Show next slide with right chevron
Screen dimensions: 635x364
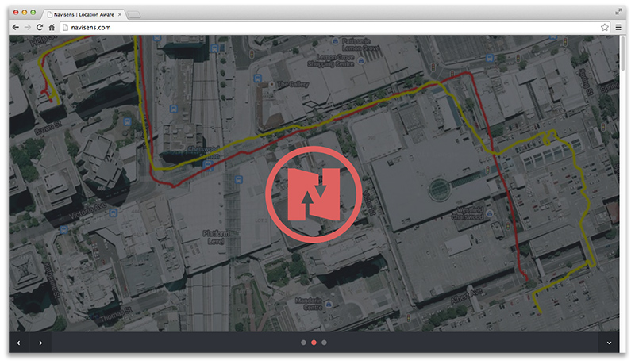coord(40,343)
